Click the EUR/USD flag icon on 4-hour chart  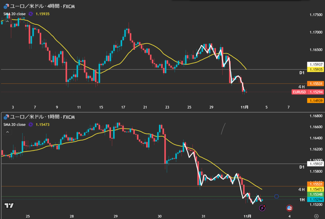click(6, 6)
